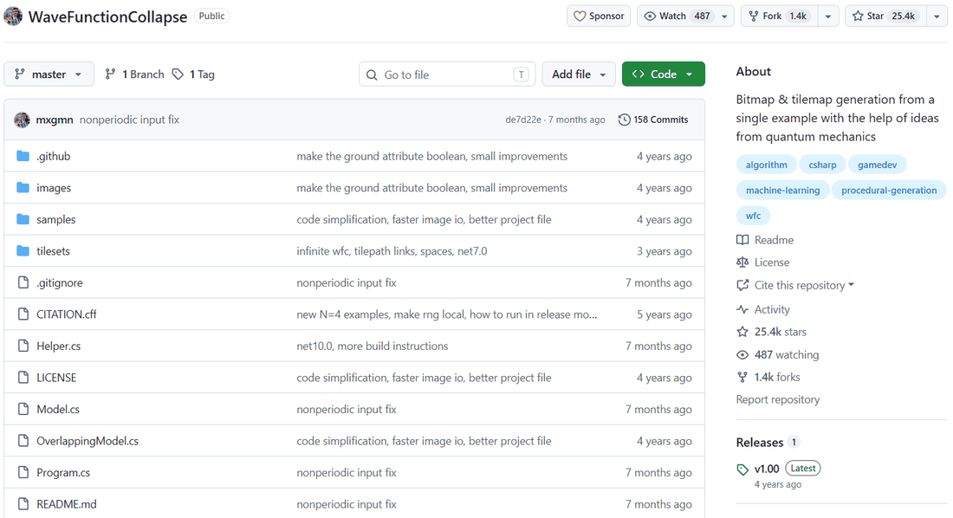
Task: Click the images folder icon
Action: pos(23,188)
